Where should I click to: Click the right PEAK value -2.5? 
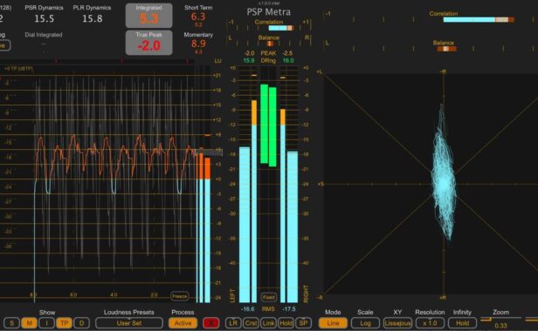tap(287, 53)
